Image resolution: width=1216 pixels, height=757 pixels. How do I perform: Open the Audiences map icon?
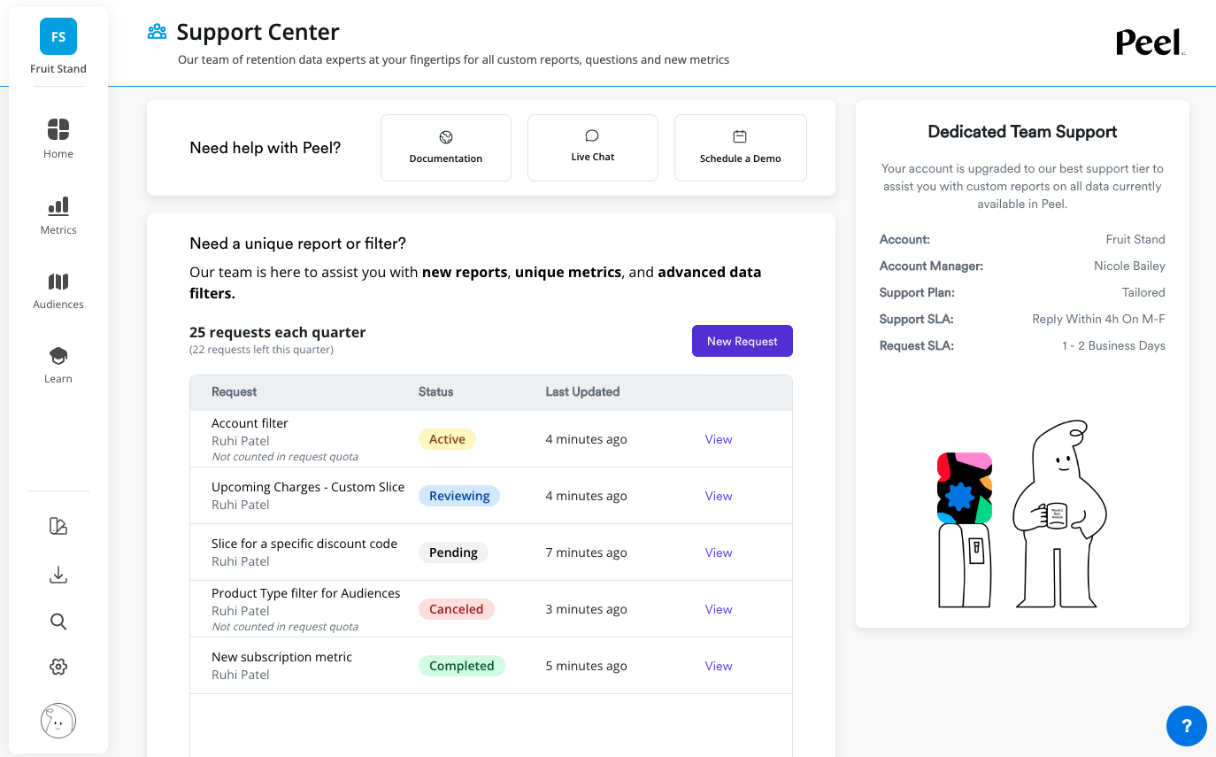click(x=58, y=282)
